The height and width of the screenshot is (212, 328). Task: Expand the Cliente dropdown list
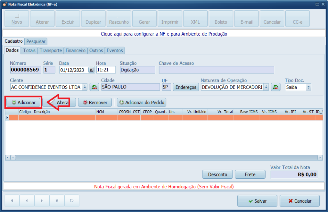pyautogui.click(x=85, y=87)
